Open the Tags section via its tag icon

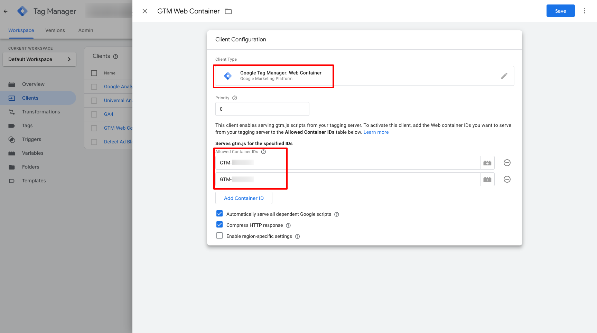pos(11,125)
